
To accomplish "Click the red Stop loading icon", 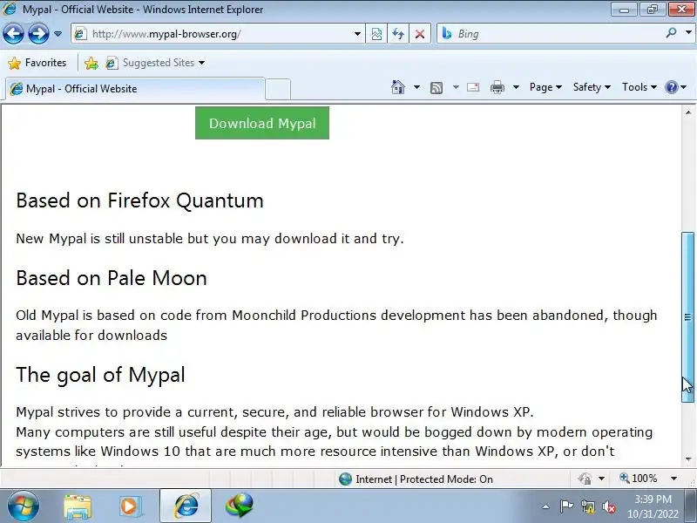I will [x=419, y=34].
